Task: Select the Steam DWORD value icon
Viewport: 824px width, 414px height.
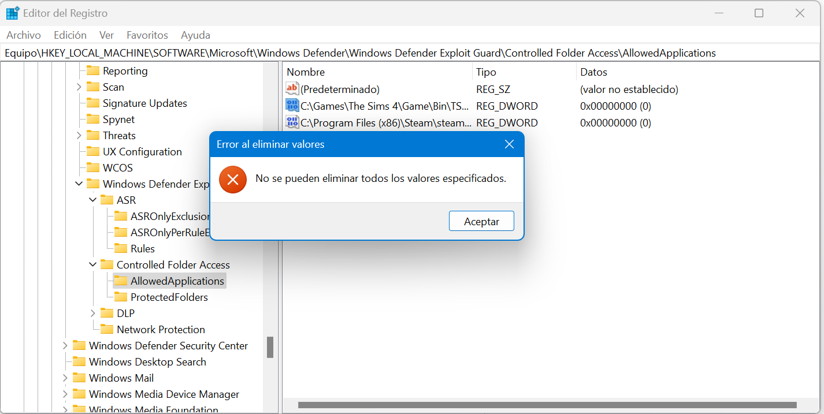Action: click(x=292, y=122)
